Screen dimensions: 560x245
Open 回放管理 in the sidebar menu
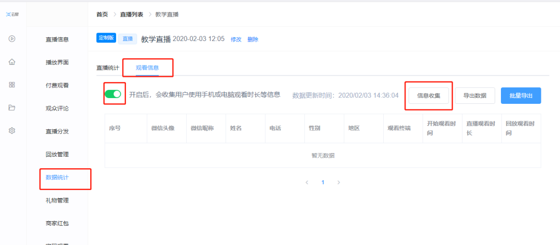pyautogui.click(x=57, y=155)
